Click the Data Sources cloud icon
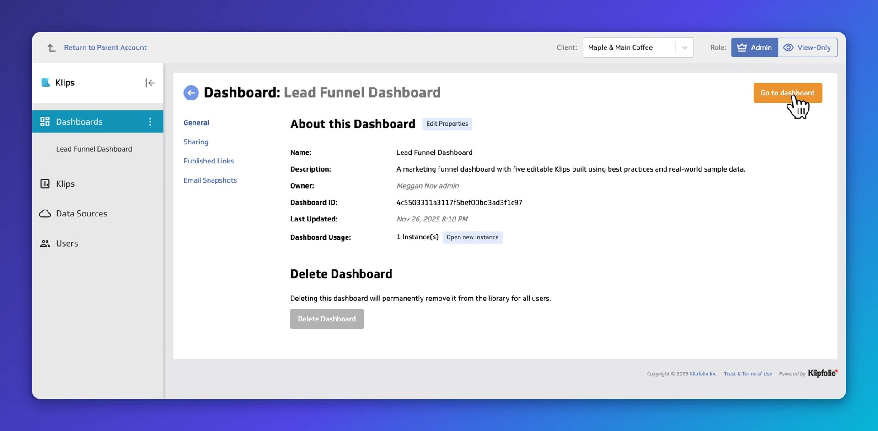The width and height of the screenshot is (878, 431). click(45, 214)
